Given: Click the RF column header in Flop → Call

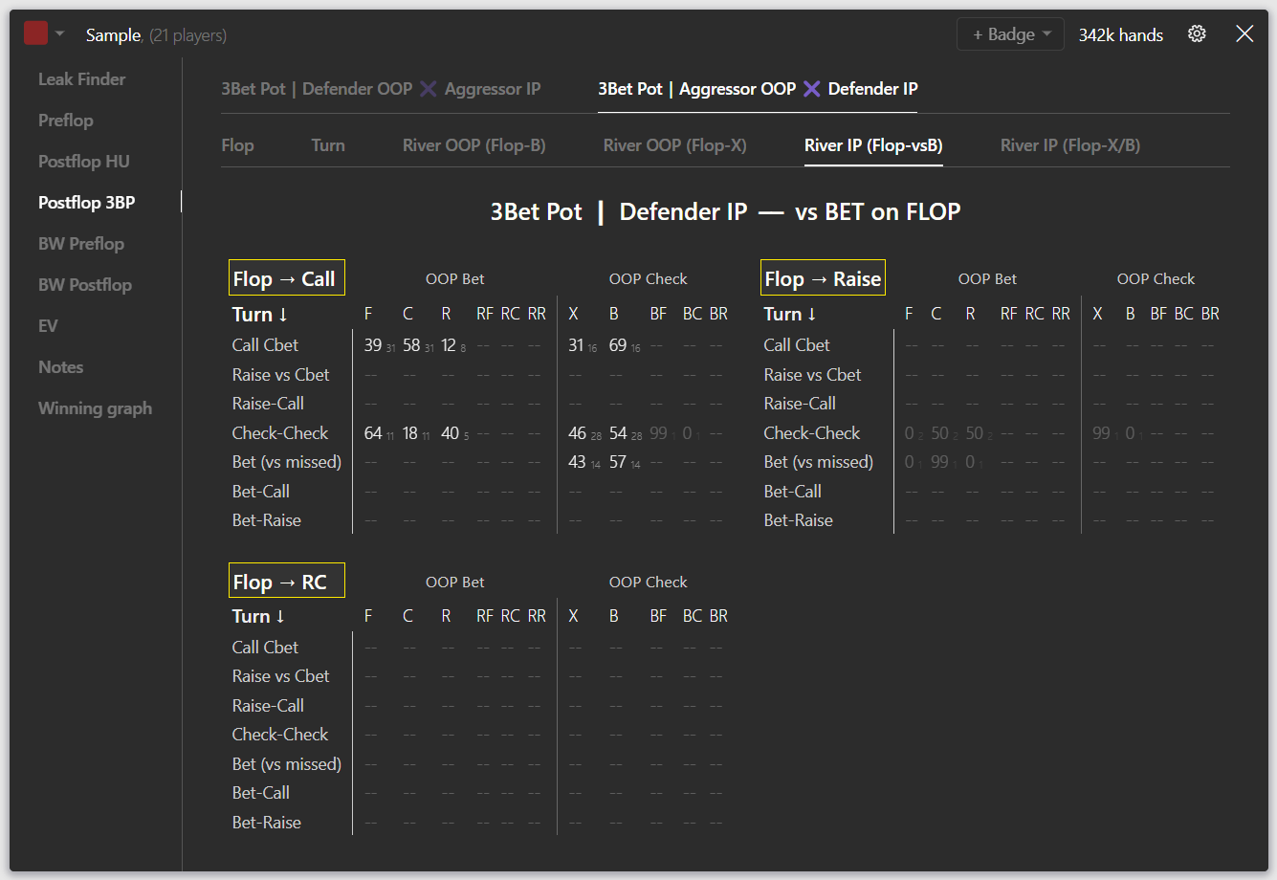Looking at the screenshot, I should point(485,314).
